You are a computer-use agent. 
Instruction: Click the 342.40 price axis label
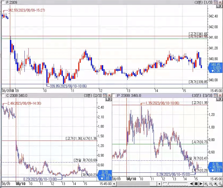(x=213, y=16)
